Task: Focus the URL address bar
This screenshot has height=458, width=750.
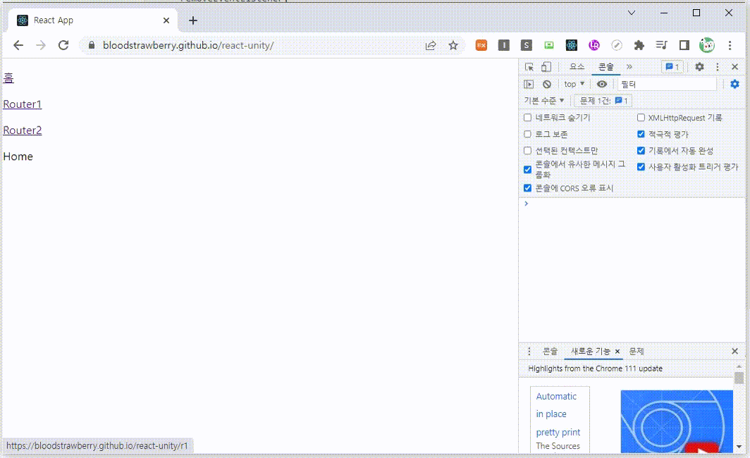Action: coord(258,45)
